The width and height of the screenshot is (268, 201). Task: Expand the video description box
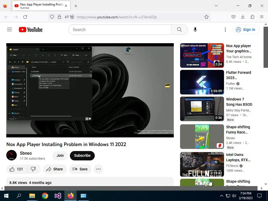tap(90, 182)
